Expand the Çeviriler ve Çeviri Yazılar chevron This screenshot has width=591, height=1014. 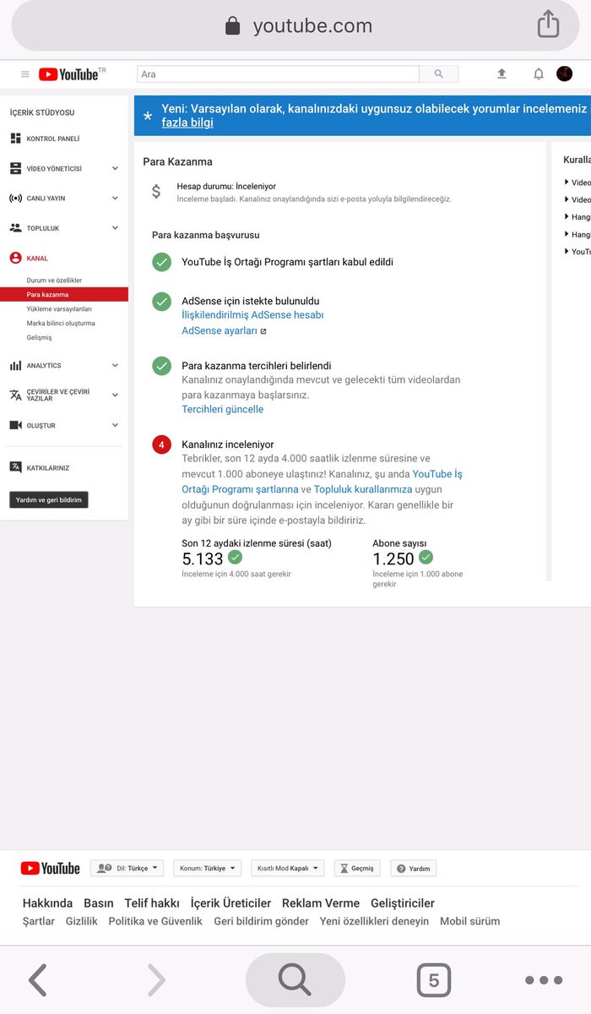click(115, 395)
